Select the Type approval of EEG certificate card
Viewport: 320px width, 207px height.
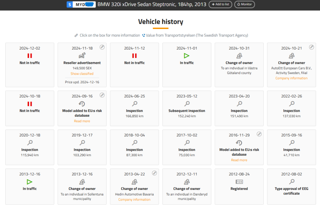point(291,186)
